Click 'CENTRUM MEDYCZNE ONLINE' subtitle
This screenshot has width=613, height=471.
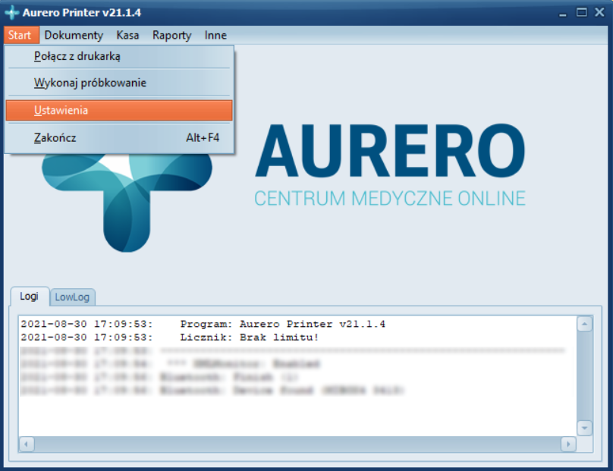coord(390,198)
